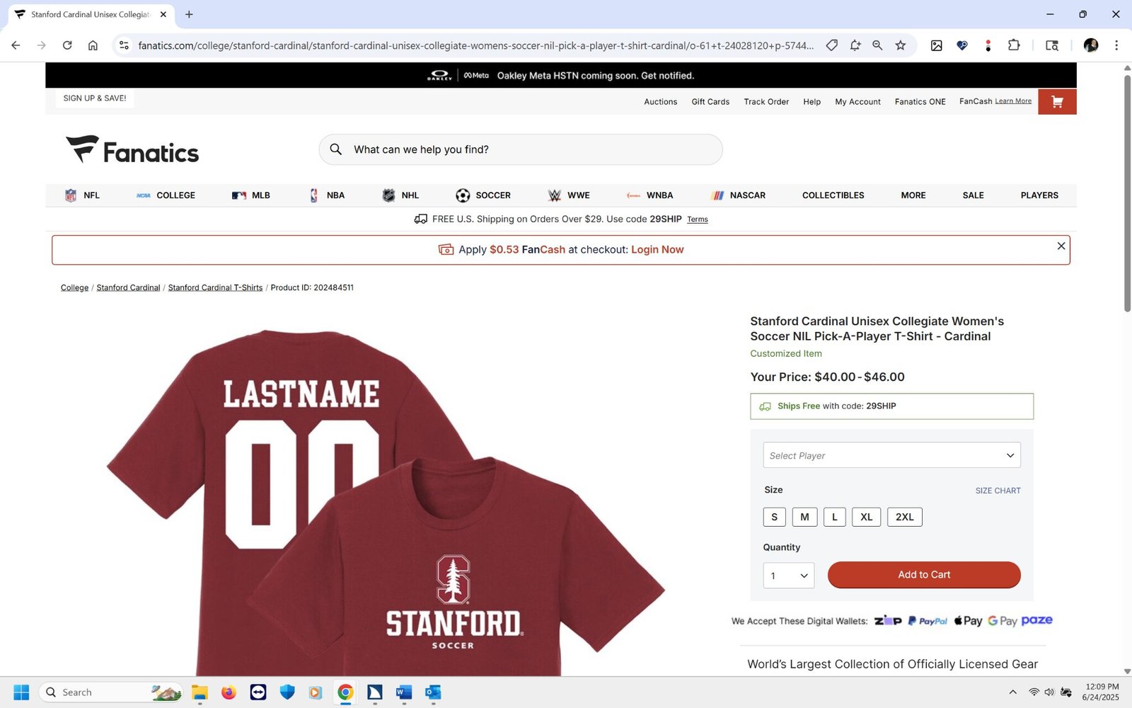Expand the Quantity dropdown

coord(788,576)
